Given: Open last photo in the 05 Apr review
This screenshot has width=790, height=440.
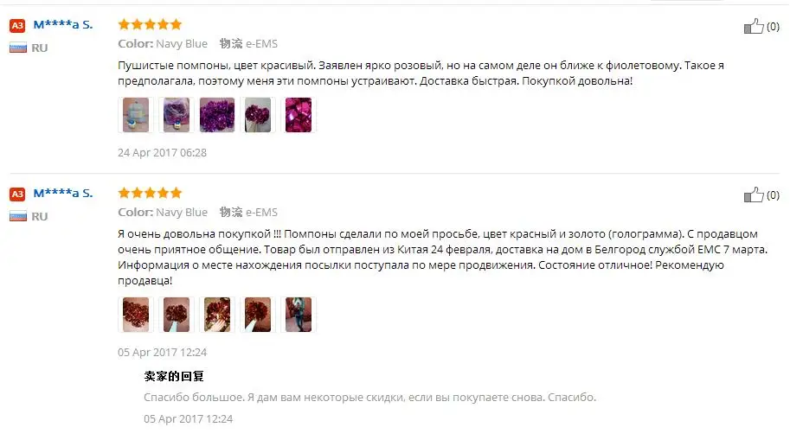Looking at the screenshot, I should pyautogui.click(x=299, y=315).
